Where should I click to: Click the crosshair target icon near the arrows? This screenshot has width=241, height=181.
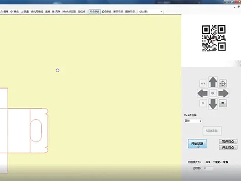223,84
